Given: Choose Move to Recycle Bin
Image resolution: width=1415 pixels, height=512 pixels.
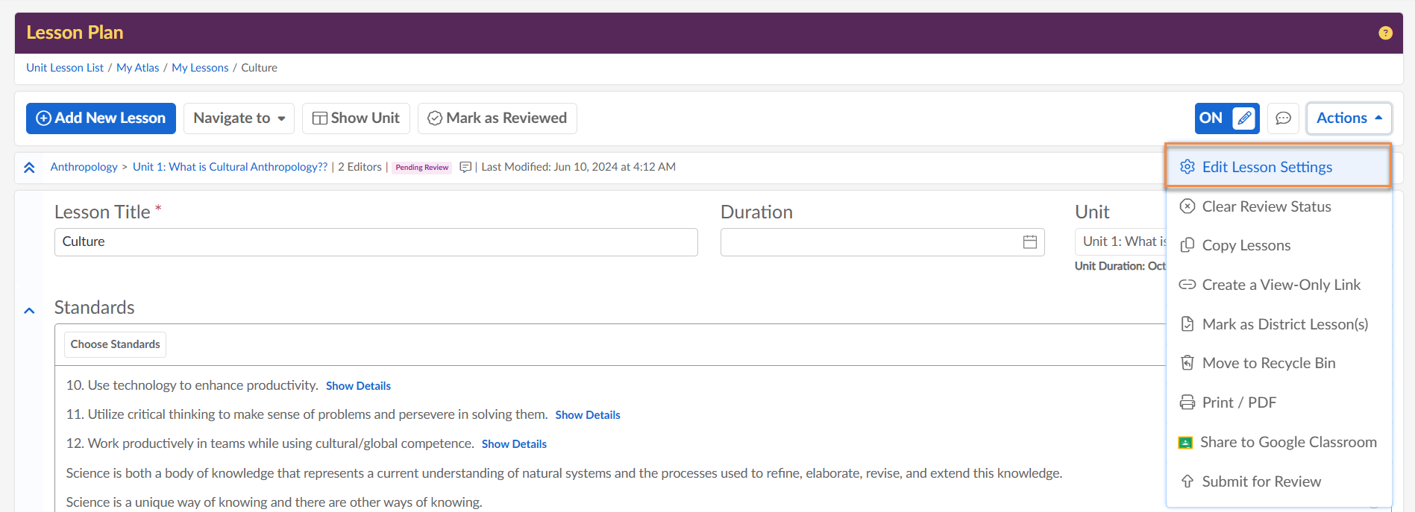Looking at the screenshot, I should point(1268,363).
